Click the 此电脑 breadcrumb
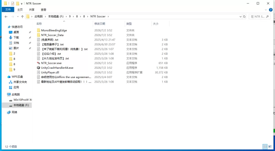This screenshot has width=275, height=151. 38,16
